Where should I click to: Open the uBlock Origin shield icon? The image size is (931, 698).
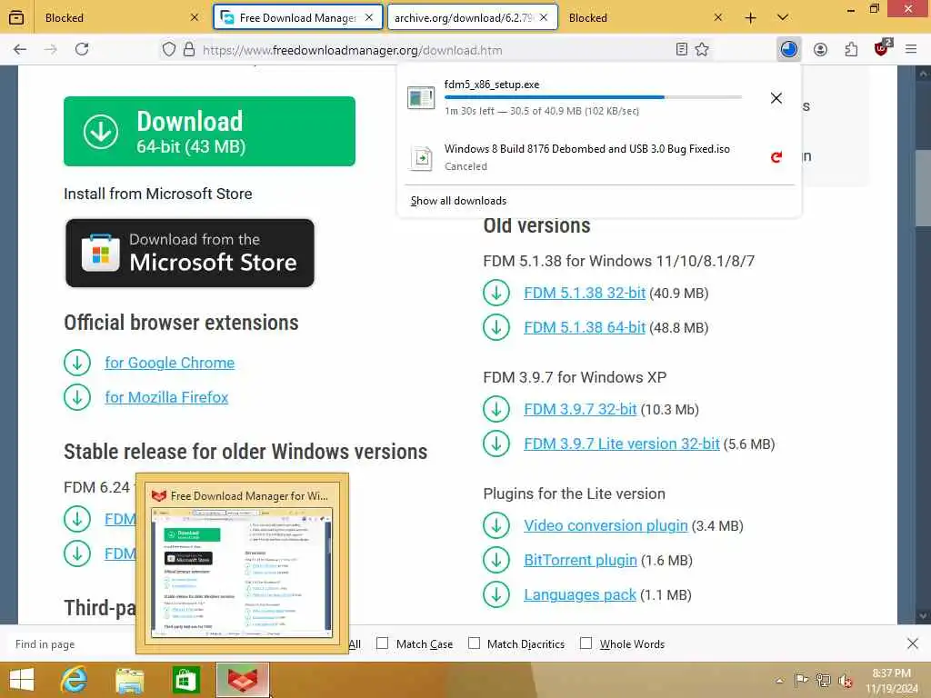[882, 49]
